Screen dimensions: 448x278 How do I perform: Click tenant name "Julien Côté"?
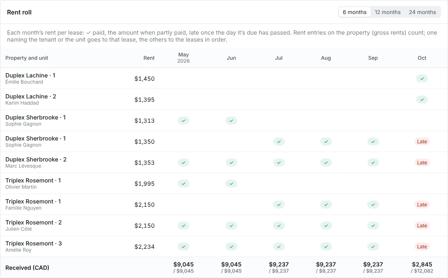(x=19, y=229)
